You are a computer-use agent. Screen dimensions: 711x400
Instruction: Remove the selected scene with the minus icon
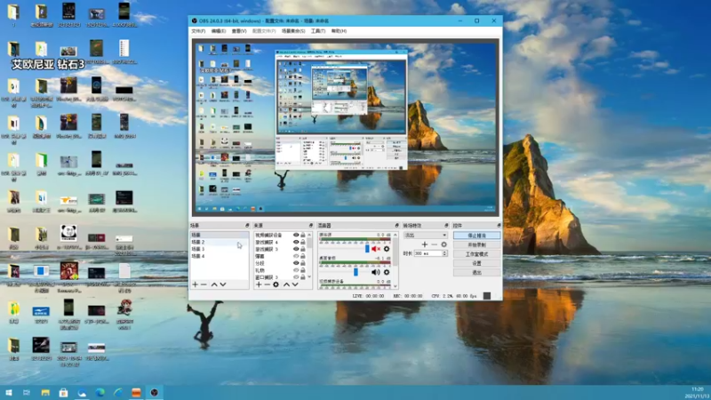(x=204, y=284)
